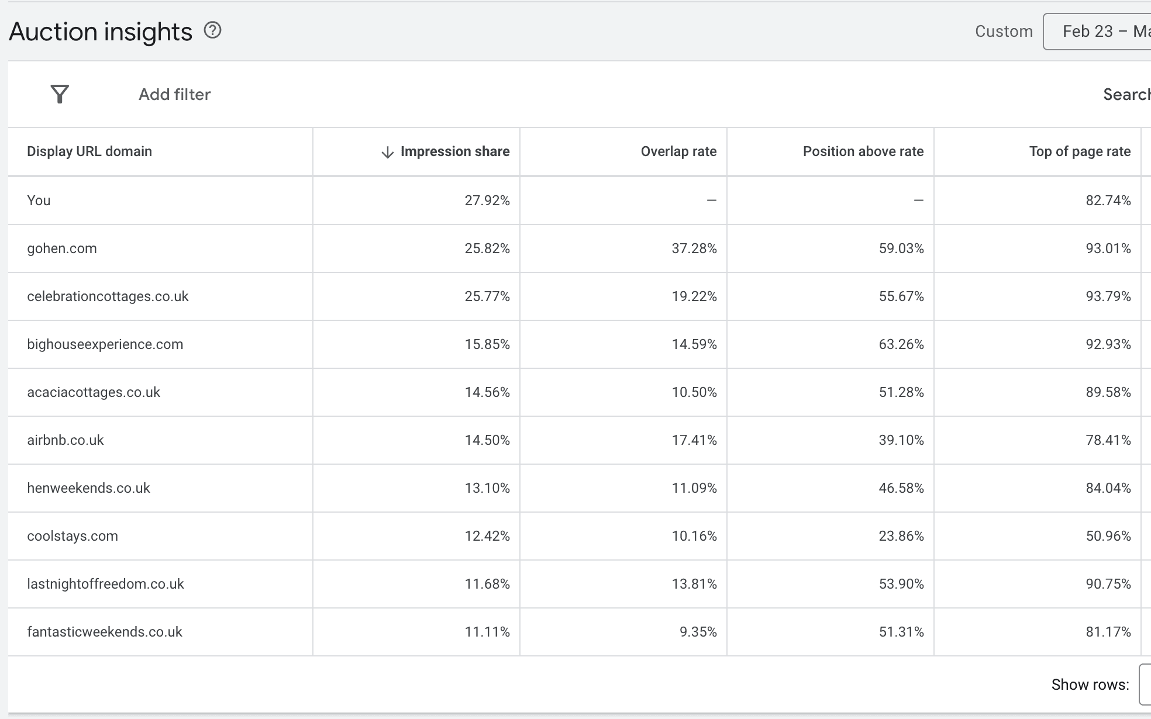Click the Impression share column header
Image resolution: width=1151 pixels, height=719 pixels.
point(455,151)
